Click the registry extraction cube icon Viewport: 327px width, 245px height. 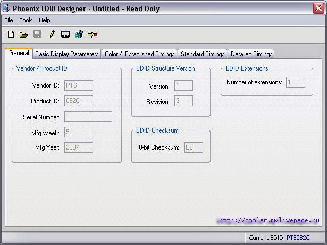tap(79, 34)
